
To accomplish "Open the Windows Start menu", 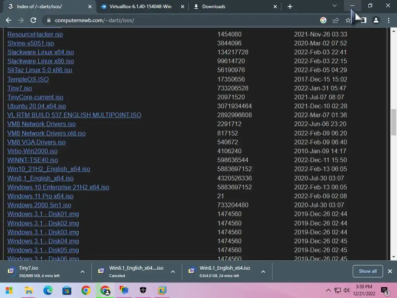I will coord(9,290).
